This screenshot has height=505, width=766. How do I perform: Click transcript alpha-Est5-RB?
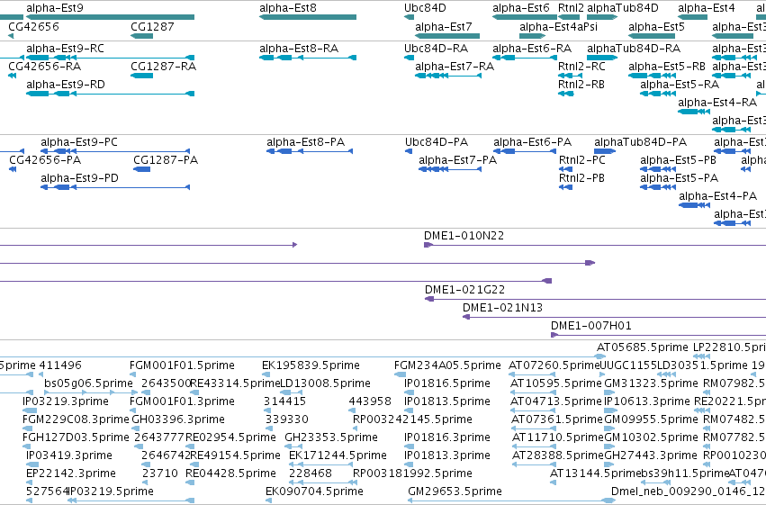pos(652,76)
